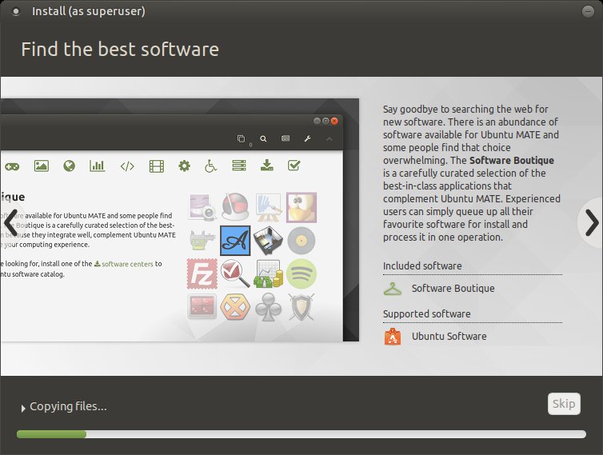The width and height of the screenshot is (603, 455).
Task: Click the Software Boutique hanger icon
Action: tap(392, 289)
